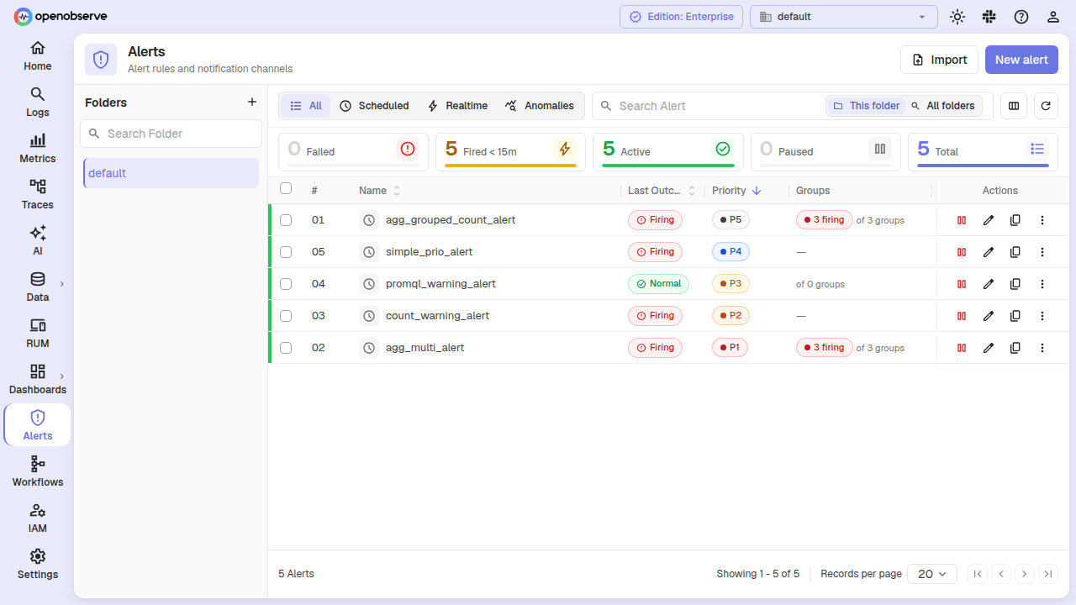Screen dimensions: 1076x605
Task: Refresh the alerts list
Action: tap(1046, 106)
